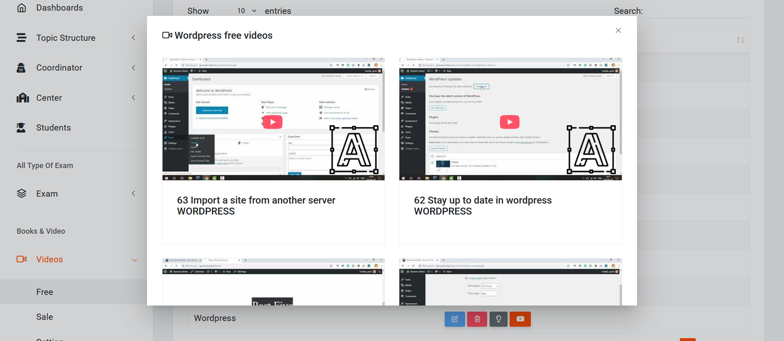Image resolution: width=784 pixels, height=341 pixels.
Task: Click the red delete trash button
Action: [x=477, y=319]
